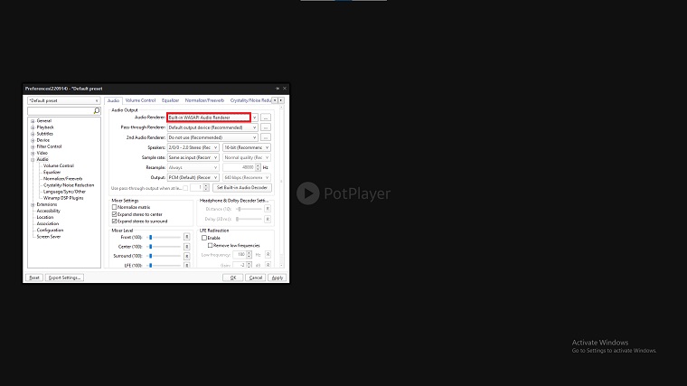Expand the General tree node

tap(33, 121)
